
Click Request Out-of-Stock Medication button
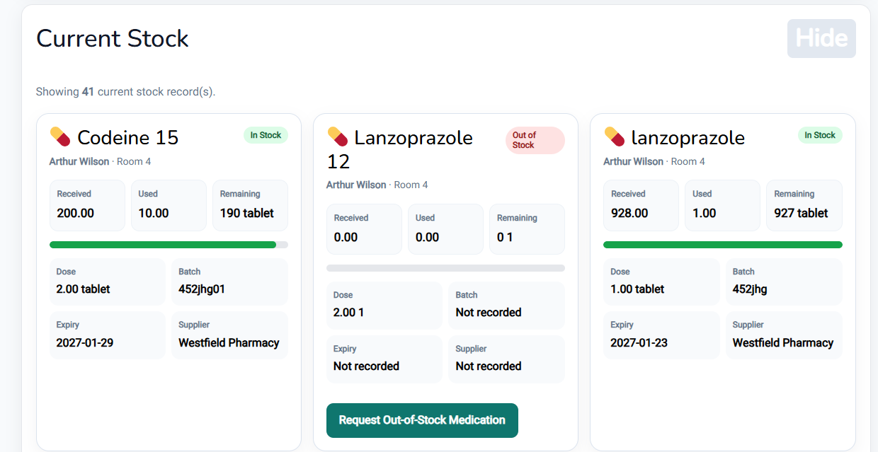tap(422, 420)
